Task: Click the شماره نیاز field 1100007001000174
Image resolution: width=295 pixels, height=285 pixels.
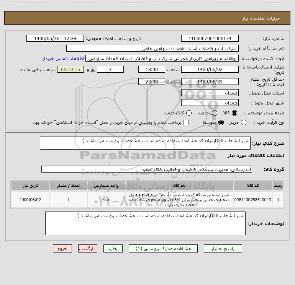Action: tap(210, 39)
